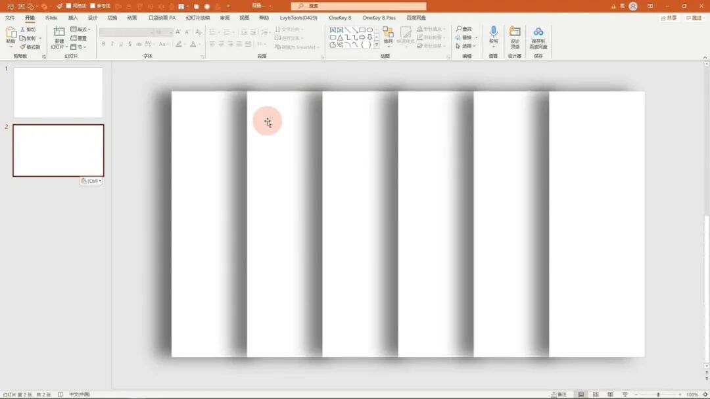Screen dimensions: 710x399
Task: Click Decrease Font Size icon
Action: coord(187,32)
